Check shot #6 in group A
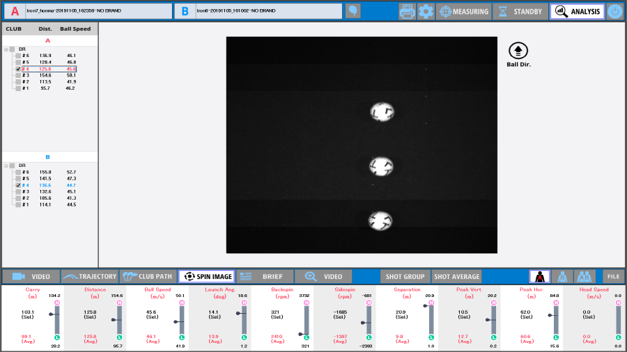This screenshot has height=352, width=627. (18, 56)
